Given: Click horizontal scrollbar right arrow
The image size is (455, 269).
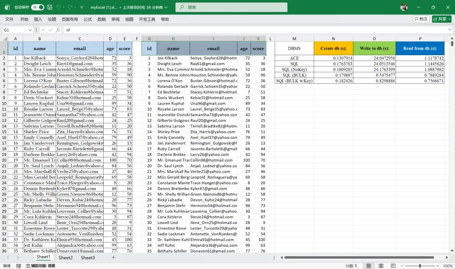Looking at the screenshot, I should [447, 257].
